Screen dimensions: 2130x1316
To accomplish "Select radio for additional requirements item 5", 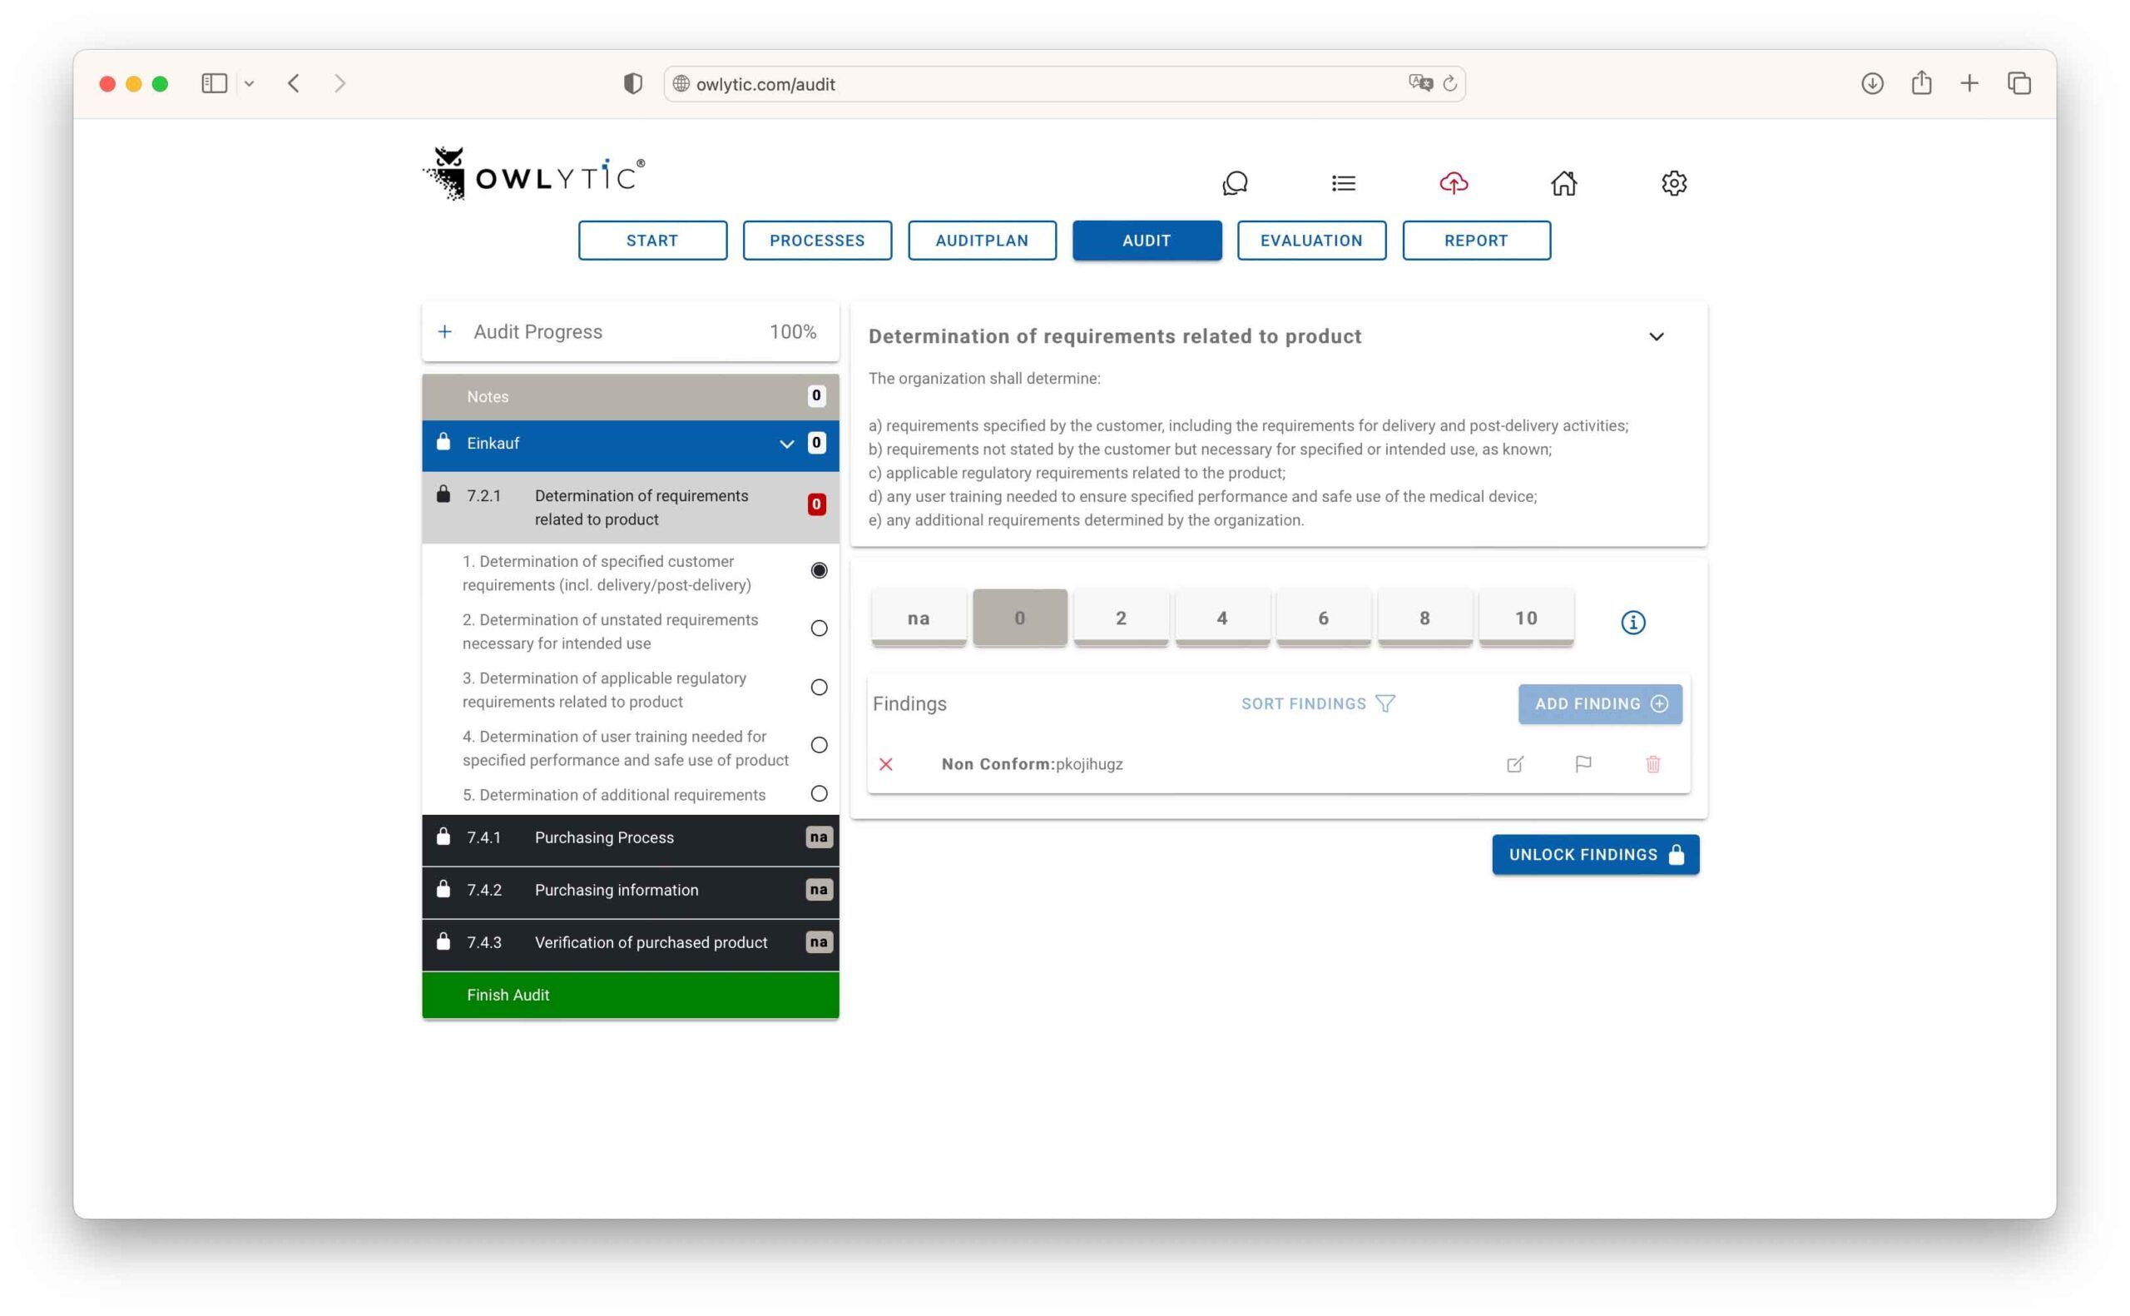I will tap(819, 794).
